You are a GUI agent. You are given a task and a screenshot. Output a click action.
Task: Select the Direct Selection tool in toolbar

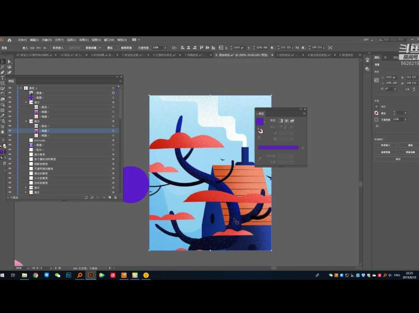click(x=9, y=62)
